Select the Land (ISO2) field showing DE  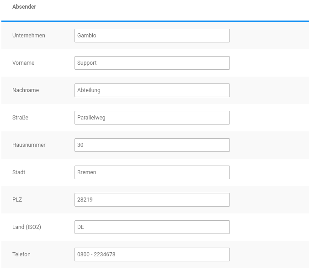(x=152, y=227)
